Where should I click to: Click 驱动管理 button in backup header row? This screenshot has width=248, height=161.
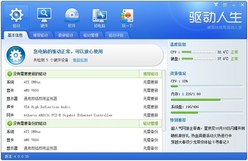150,123
